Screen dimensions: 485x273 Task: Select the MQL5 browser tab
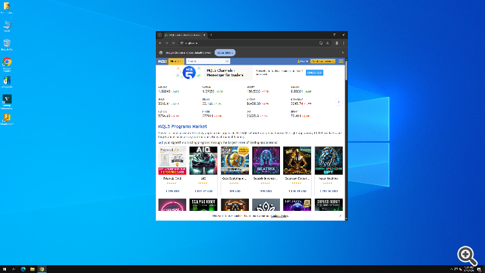pyautogui.click(x=185, y=35)
